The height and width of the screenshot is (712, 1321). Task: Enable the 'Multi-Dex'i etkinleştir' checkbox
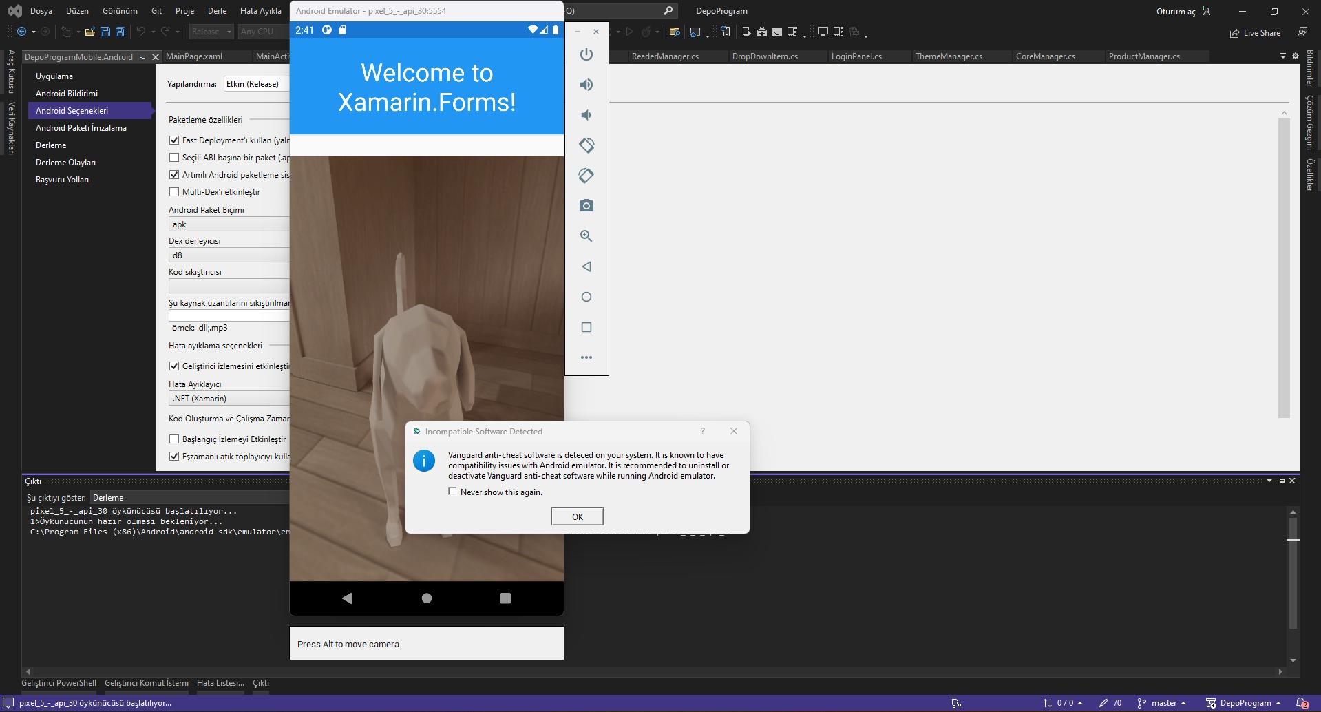click(174, 192)
